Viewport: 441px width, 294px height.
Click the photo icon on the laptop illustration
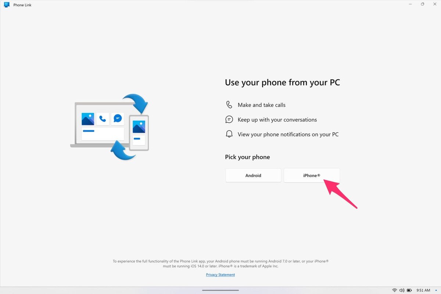(x=88, y=119)
